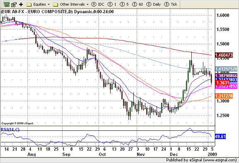239x163 pixels.
Task: Click the EUR A0-FX chart title
Action: pyautogui.click(x=57, y=12)
